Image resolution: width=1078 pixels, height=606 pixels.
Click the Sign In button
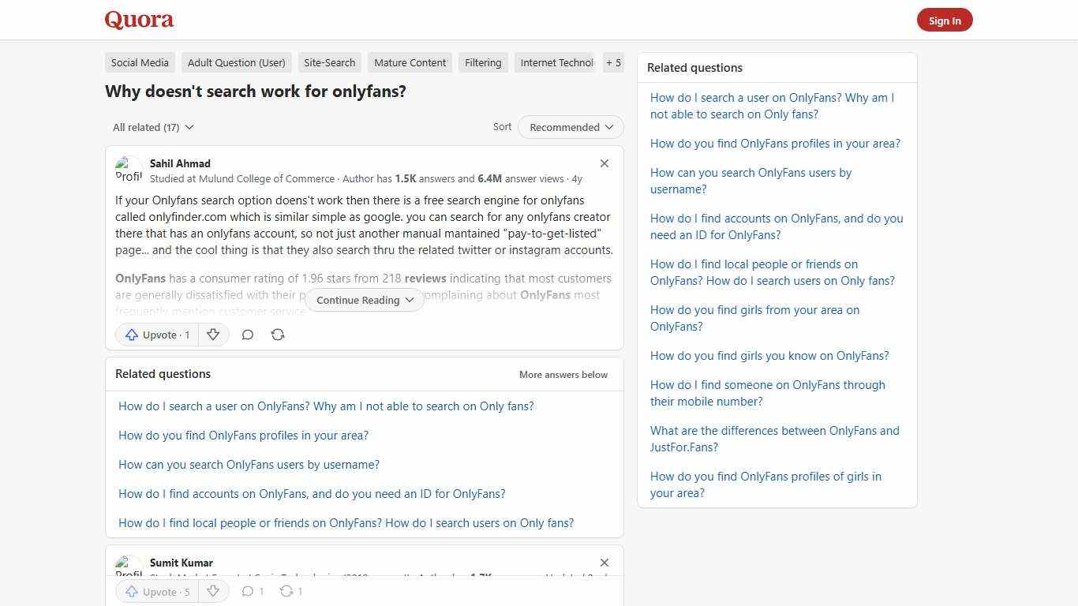945,20
